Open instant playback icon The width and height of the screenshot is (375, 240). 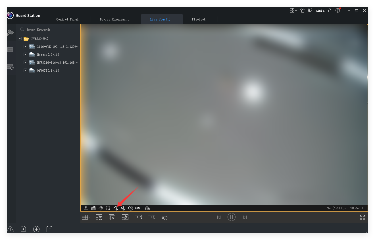coord(130,208)
